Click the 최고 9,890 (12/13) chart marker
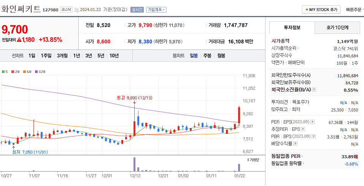 coord(134,98)
